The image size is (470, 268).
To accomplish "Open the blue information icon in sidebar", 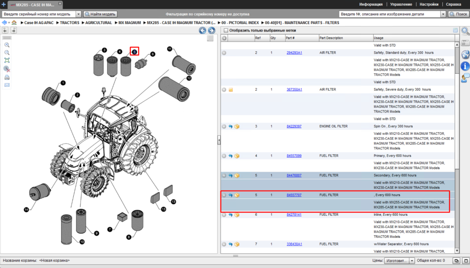I will [465, 66].
